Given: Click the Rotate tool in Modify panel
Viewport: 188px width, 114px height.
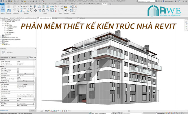Looking at the screenshot, I should [43, 10].
